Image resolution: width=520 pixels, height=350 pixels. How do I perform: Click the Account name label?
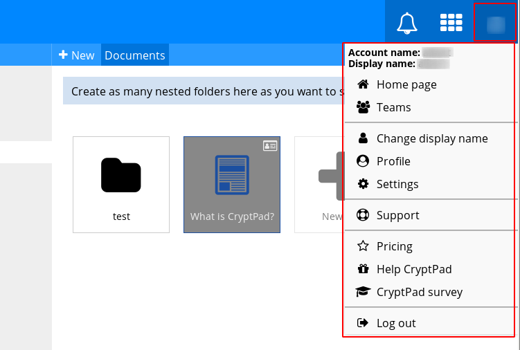pos(384,53)
